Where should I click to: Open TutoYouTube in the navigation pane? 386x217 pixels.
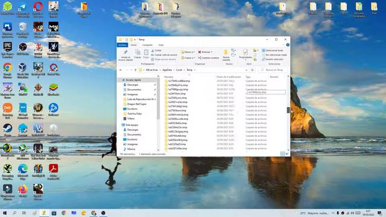coord(134,114)
